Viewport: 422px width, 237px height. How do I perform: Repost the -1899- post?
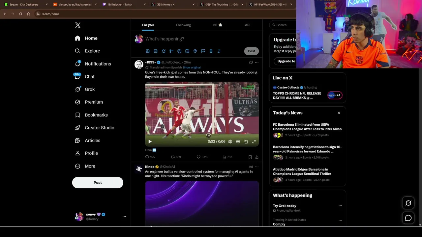176,157
